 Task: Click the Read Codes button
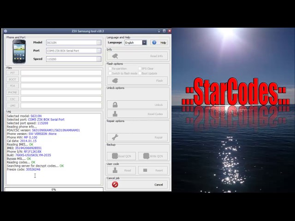tap(137, 114)
